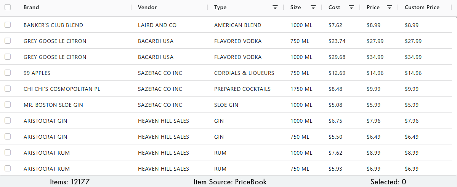
Task: Check the BANKER'S CLUB BLEND row checkbox
Action: (8, 25)
